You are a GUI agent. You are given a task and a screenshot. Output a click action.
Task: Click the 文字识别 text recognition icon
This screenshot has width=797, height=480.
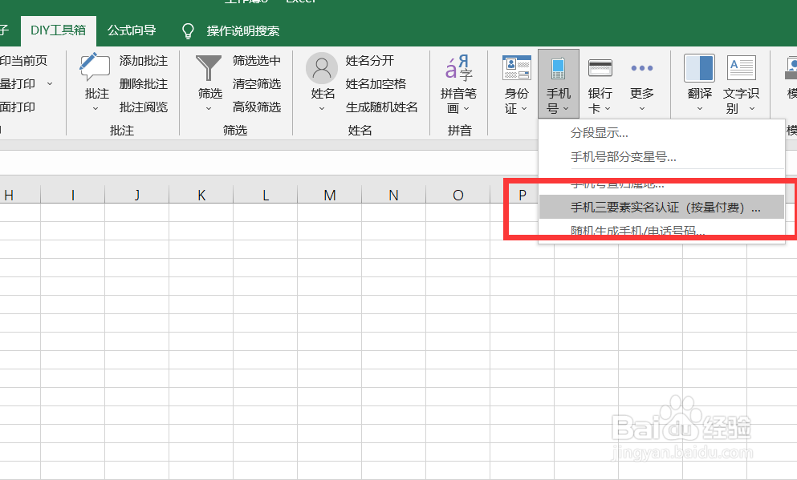pyautogui.click(x=740, y=67)
